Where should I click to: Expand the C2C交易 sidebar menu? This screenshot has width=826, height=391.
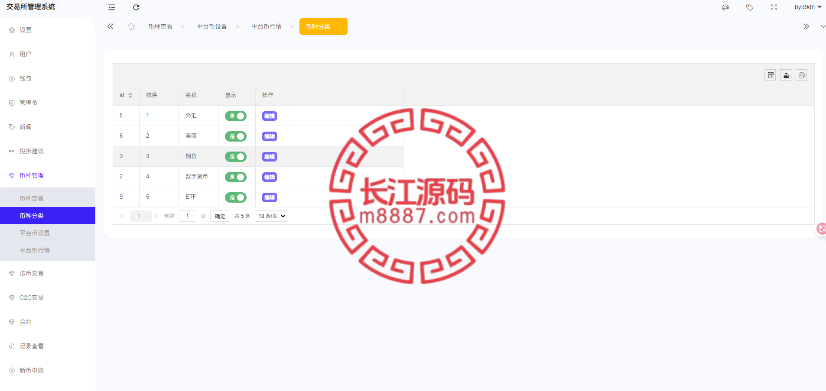[x=48, y=297]
